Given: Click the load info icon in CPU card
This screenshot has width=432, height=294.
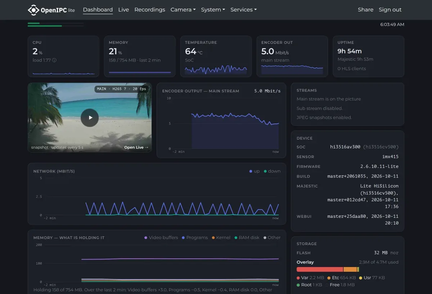Looking at the screenshot, I should coord(54,60).
